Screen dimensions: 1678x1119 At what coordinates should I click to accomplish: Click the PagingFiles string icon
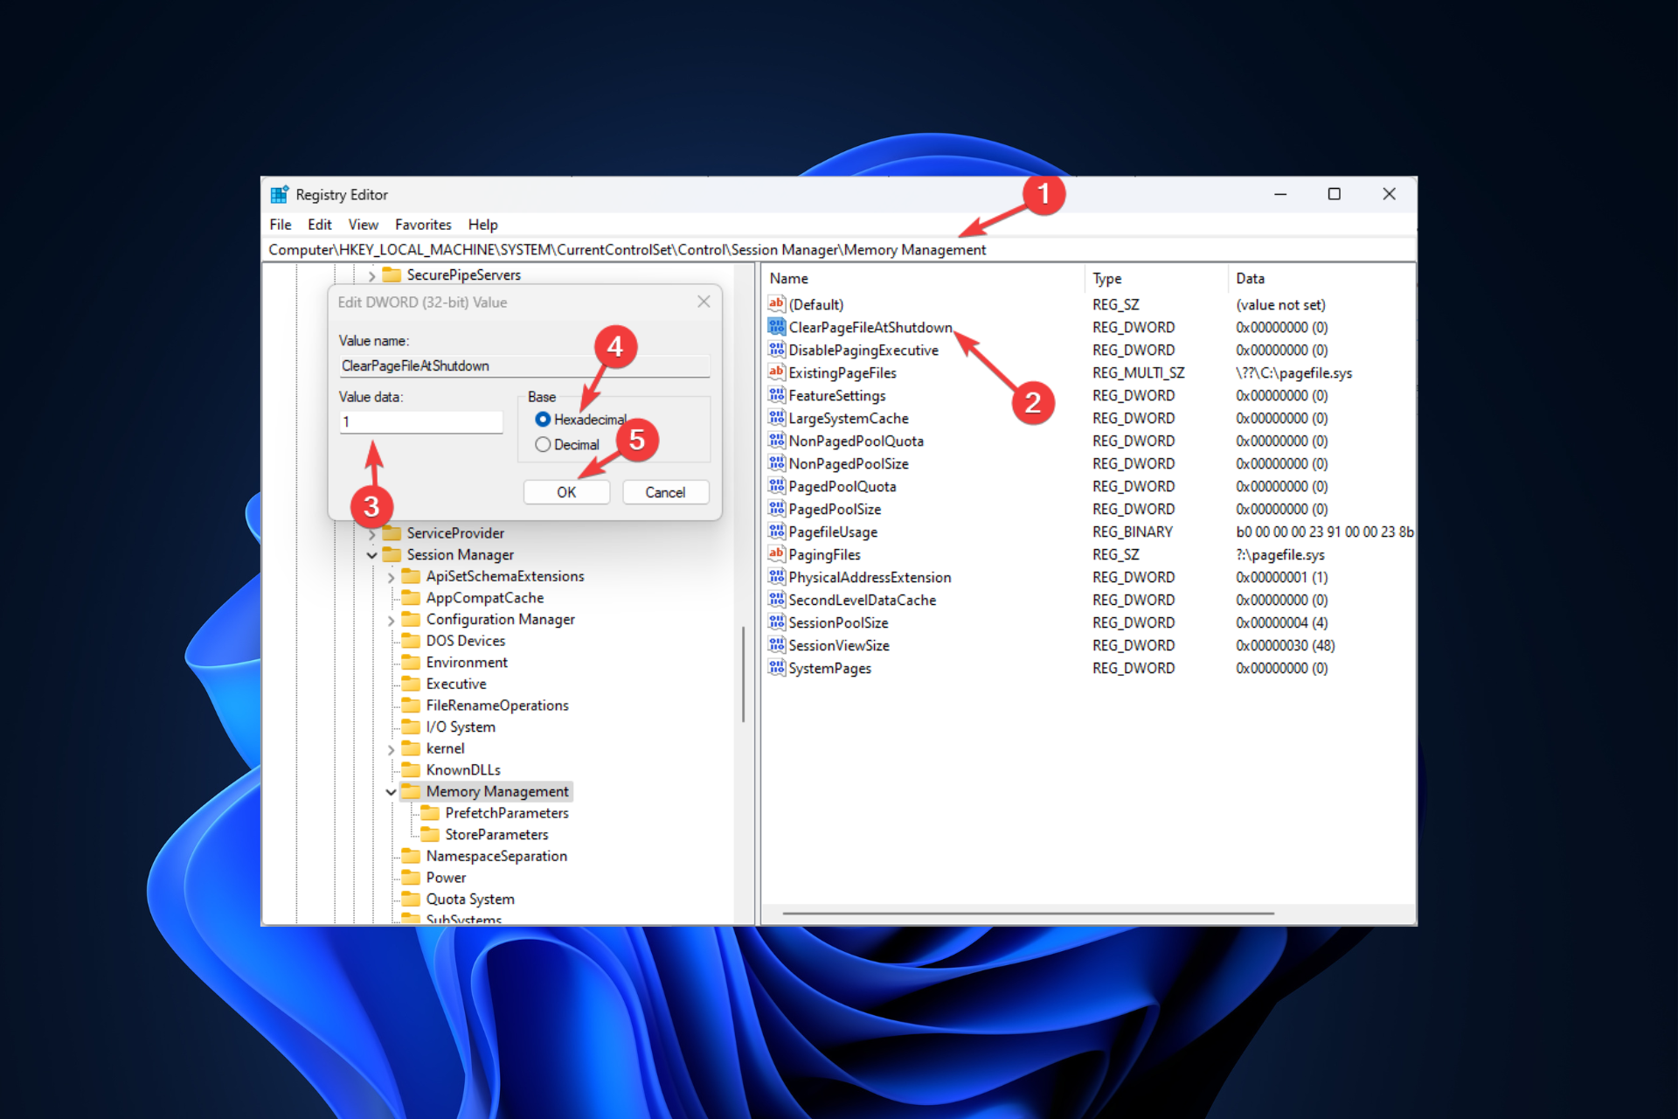(776, 553)
